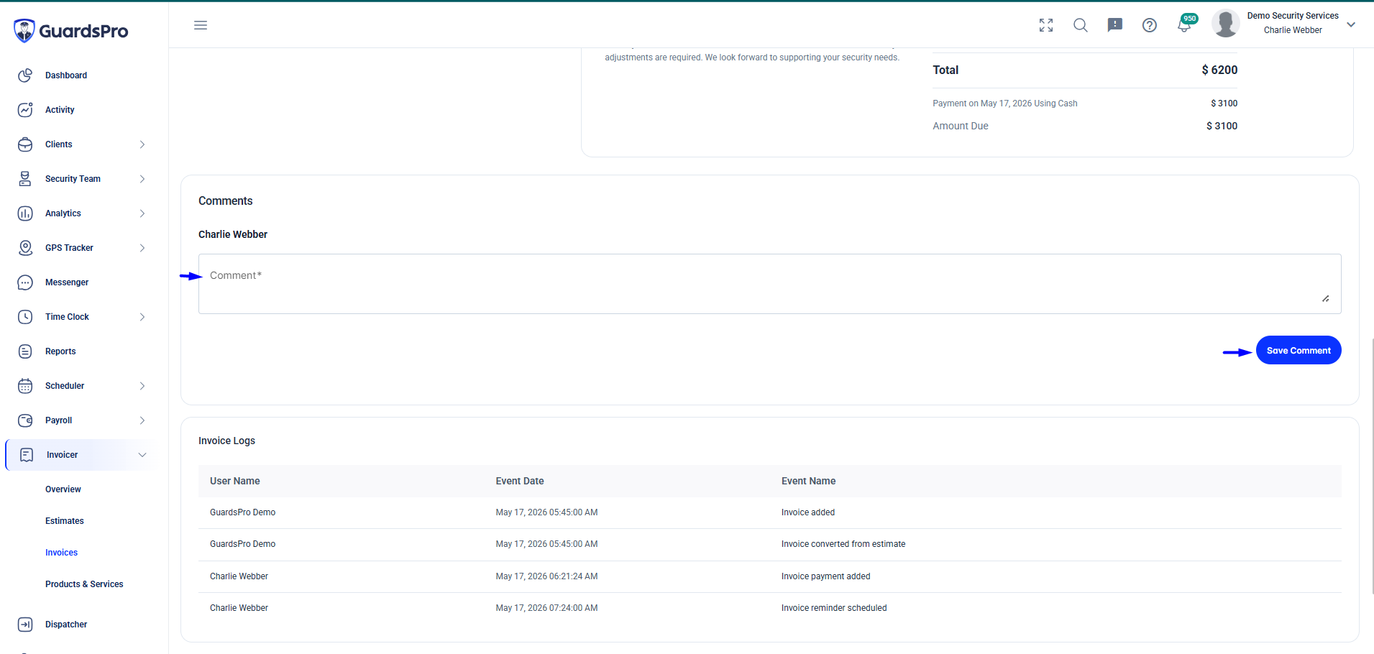This screenshot has width=1374, height=654.
Task: Toggle the hamburger sidebar menu
Action: pos(201,25)
